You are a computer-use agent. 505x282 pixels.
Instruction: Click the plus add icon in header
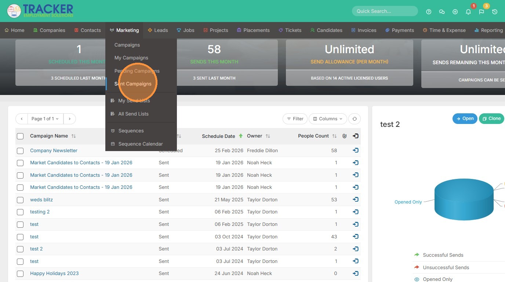point(455,12)
